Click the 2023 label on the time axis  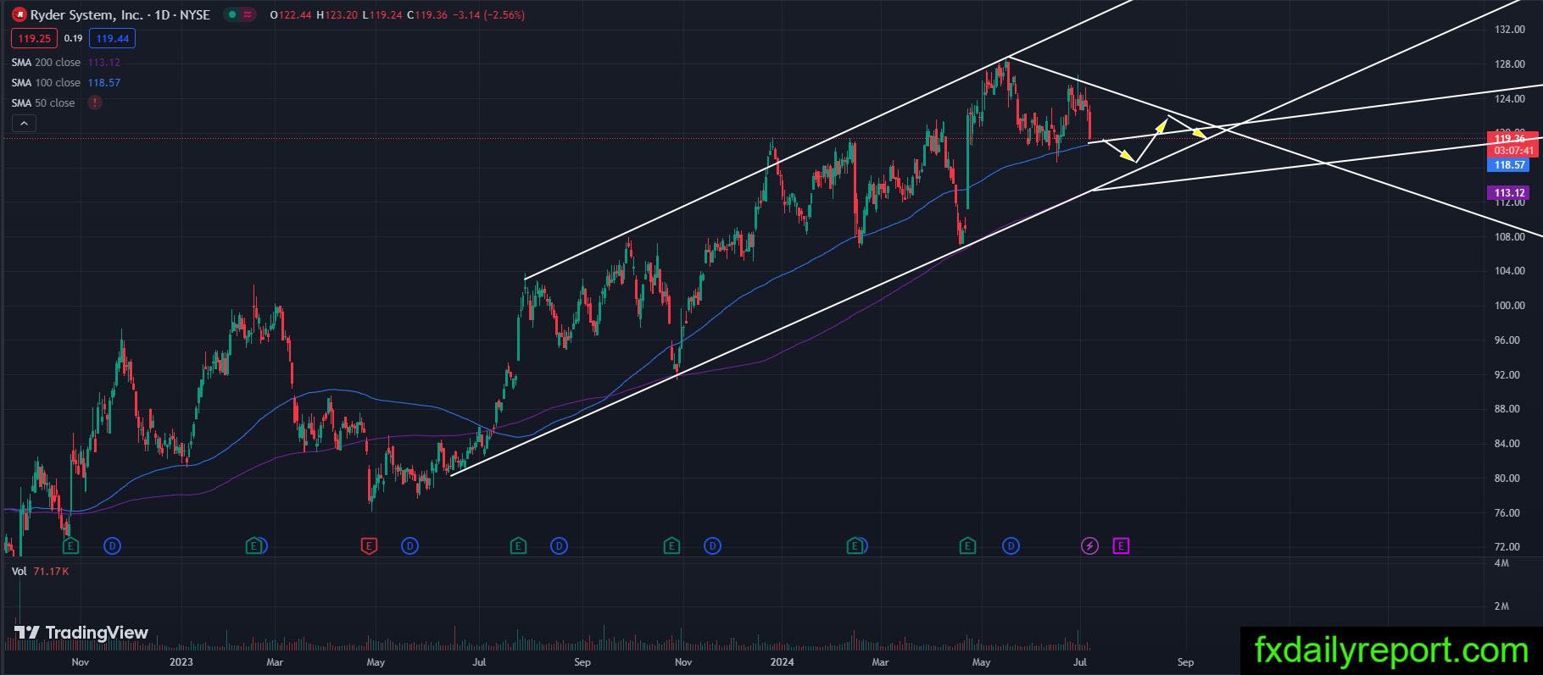tap(181, 662)
